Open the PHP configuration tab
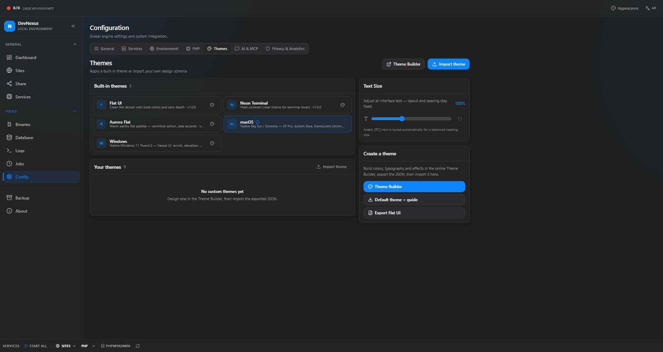The image size is (663, 352). tap(193, 49)
